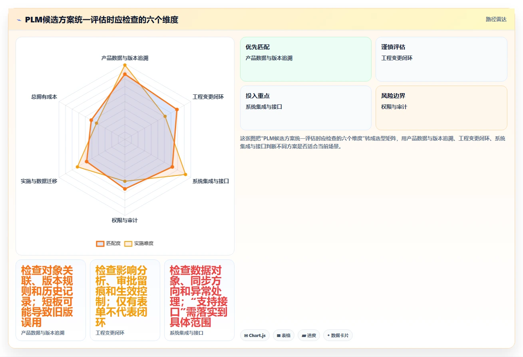The width and height of the screenshot is (523, 357).
Task: Click the page title PLM候选方案统一评估
Action: (x=101, y=20)
